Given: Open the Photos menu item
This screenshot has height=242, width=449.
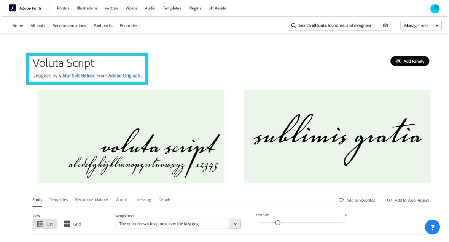Looking at the screenshot, I should (63, 8).
